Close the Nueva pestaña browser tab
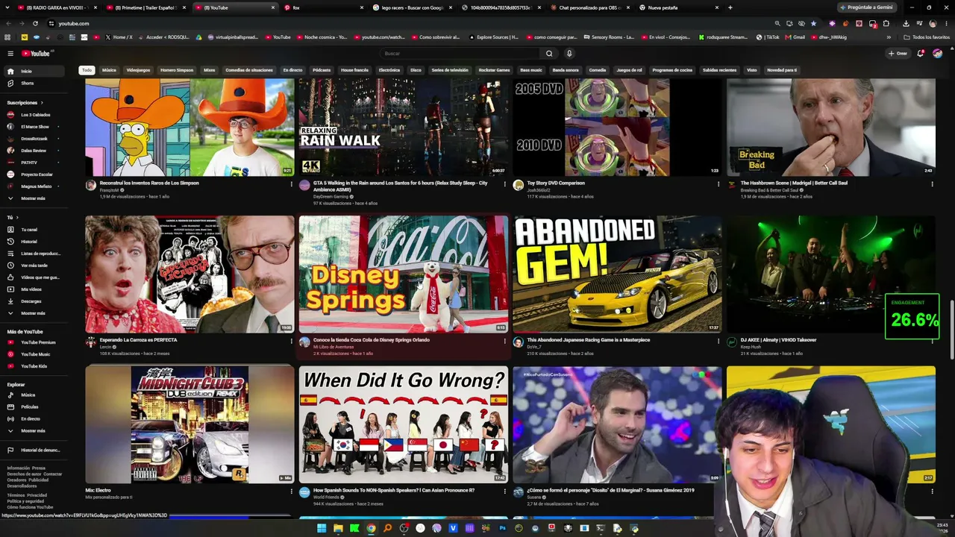This screenshot has width=955, height=537. pyautogui.click(x=717, y=7)
